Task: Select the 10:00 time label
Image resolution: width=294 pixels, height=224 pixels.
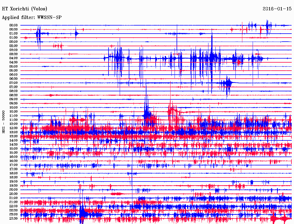Action: point(13,107)
